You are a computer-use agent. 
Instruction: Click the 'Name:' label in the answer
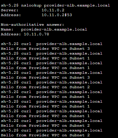pyautogui.click(x=7, y=29)
